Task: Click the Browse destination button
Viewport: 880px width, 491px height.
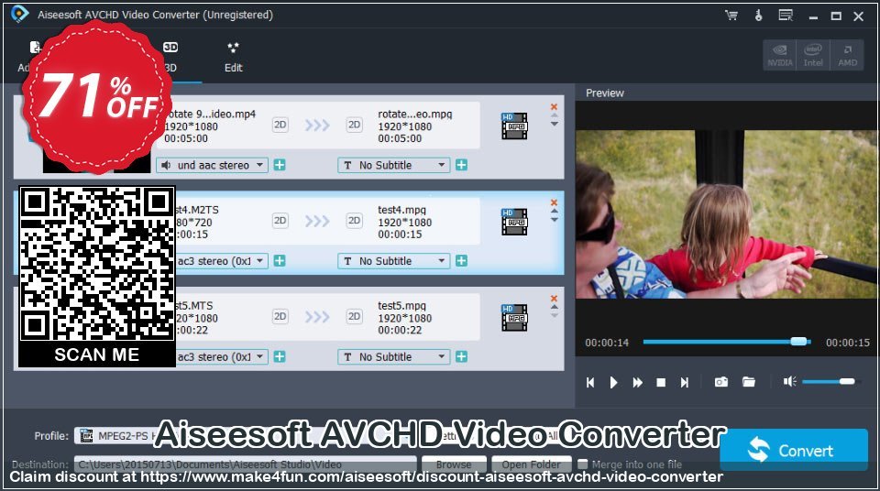Action: 454,464
